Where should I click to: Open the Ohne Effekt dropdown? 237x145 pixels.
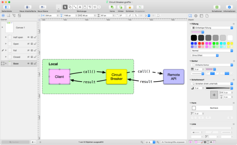point(205,55)
